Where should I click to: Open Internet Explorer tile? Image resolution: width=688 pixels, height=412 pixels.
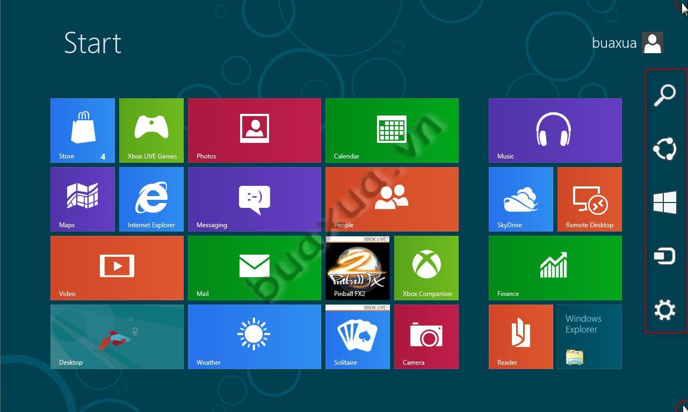coord(151,199)
